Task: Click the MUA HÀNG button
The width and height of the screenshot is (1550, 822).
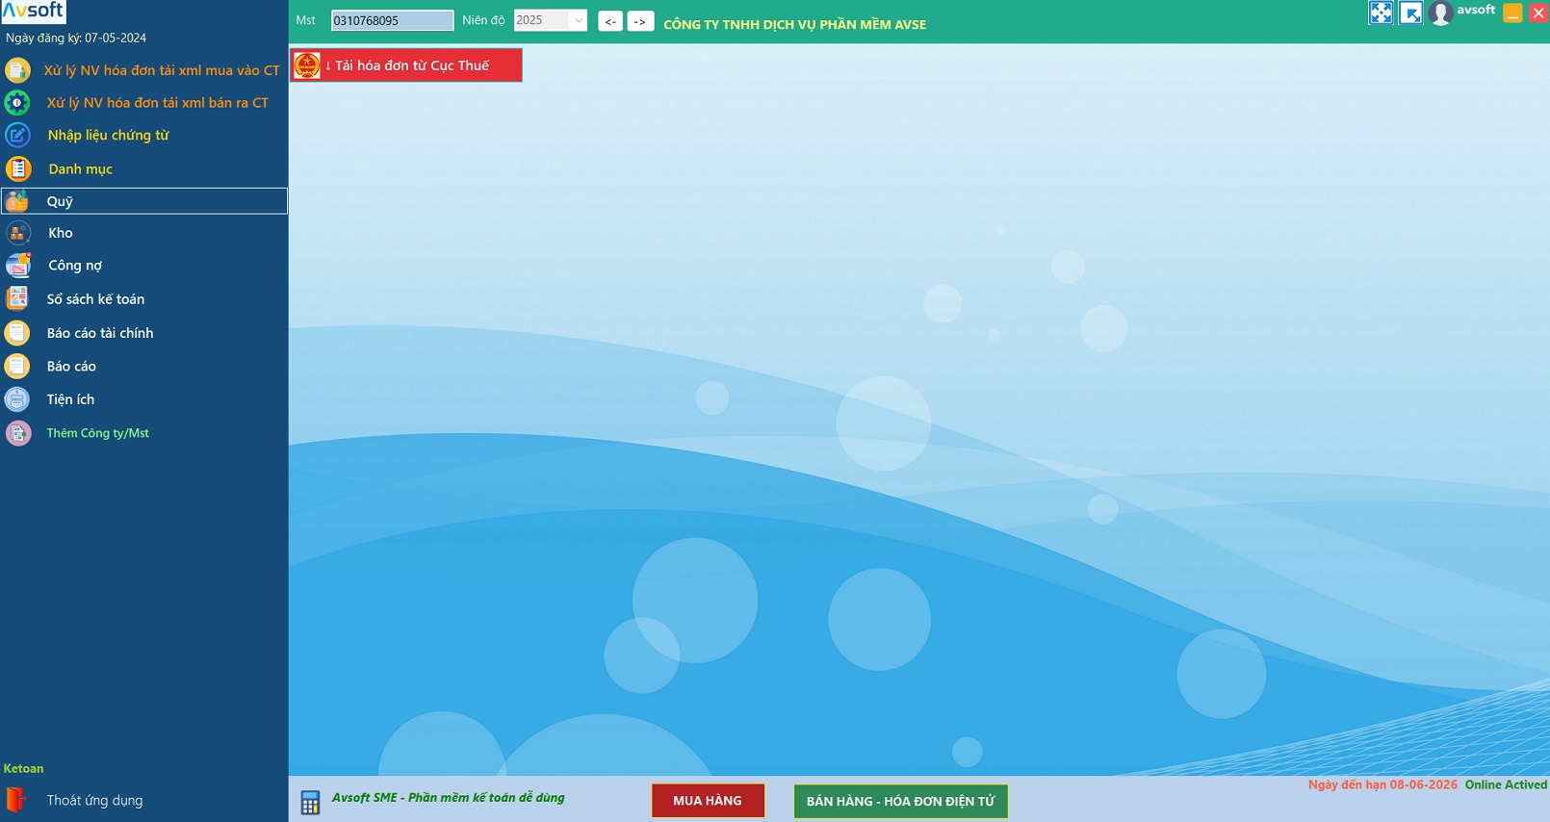Action: click(708, 801)
